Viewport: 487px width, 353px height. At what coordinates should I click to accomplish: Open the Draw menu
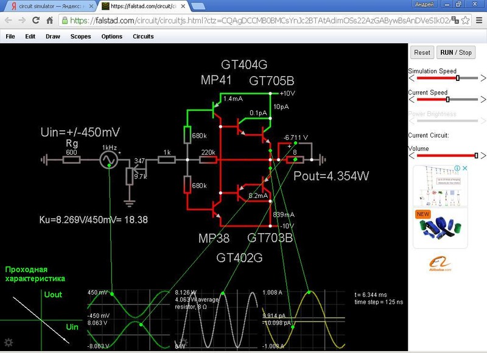coord(53,37)
